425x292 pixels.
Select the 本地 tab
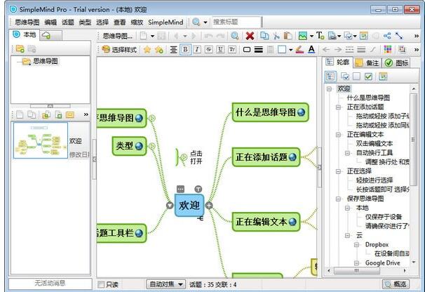[x=25, y=34]
